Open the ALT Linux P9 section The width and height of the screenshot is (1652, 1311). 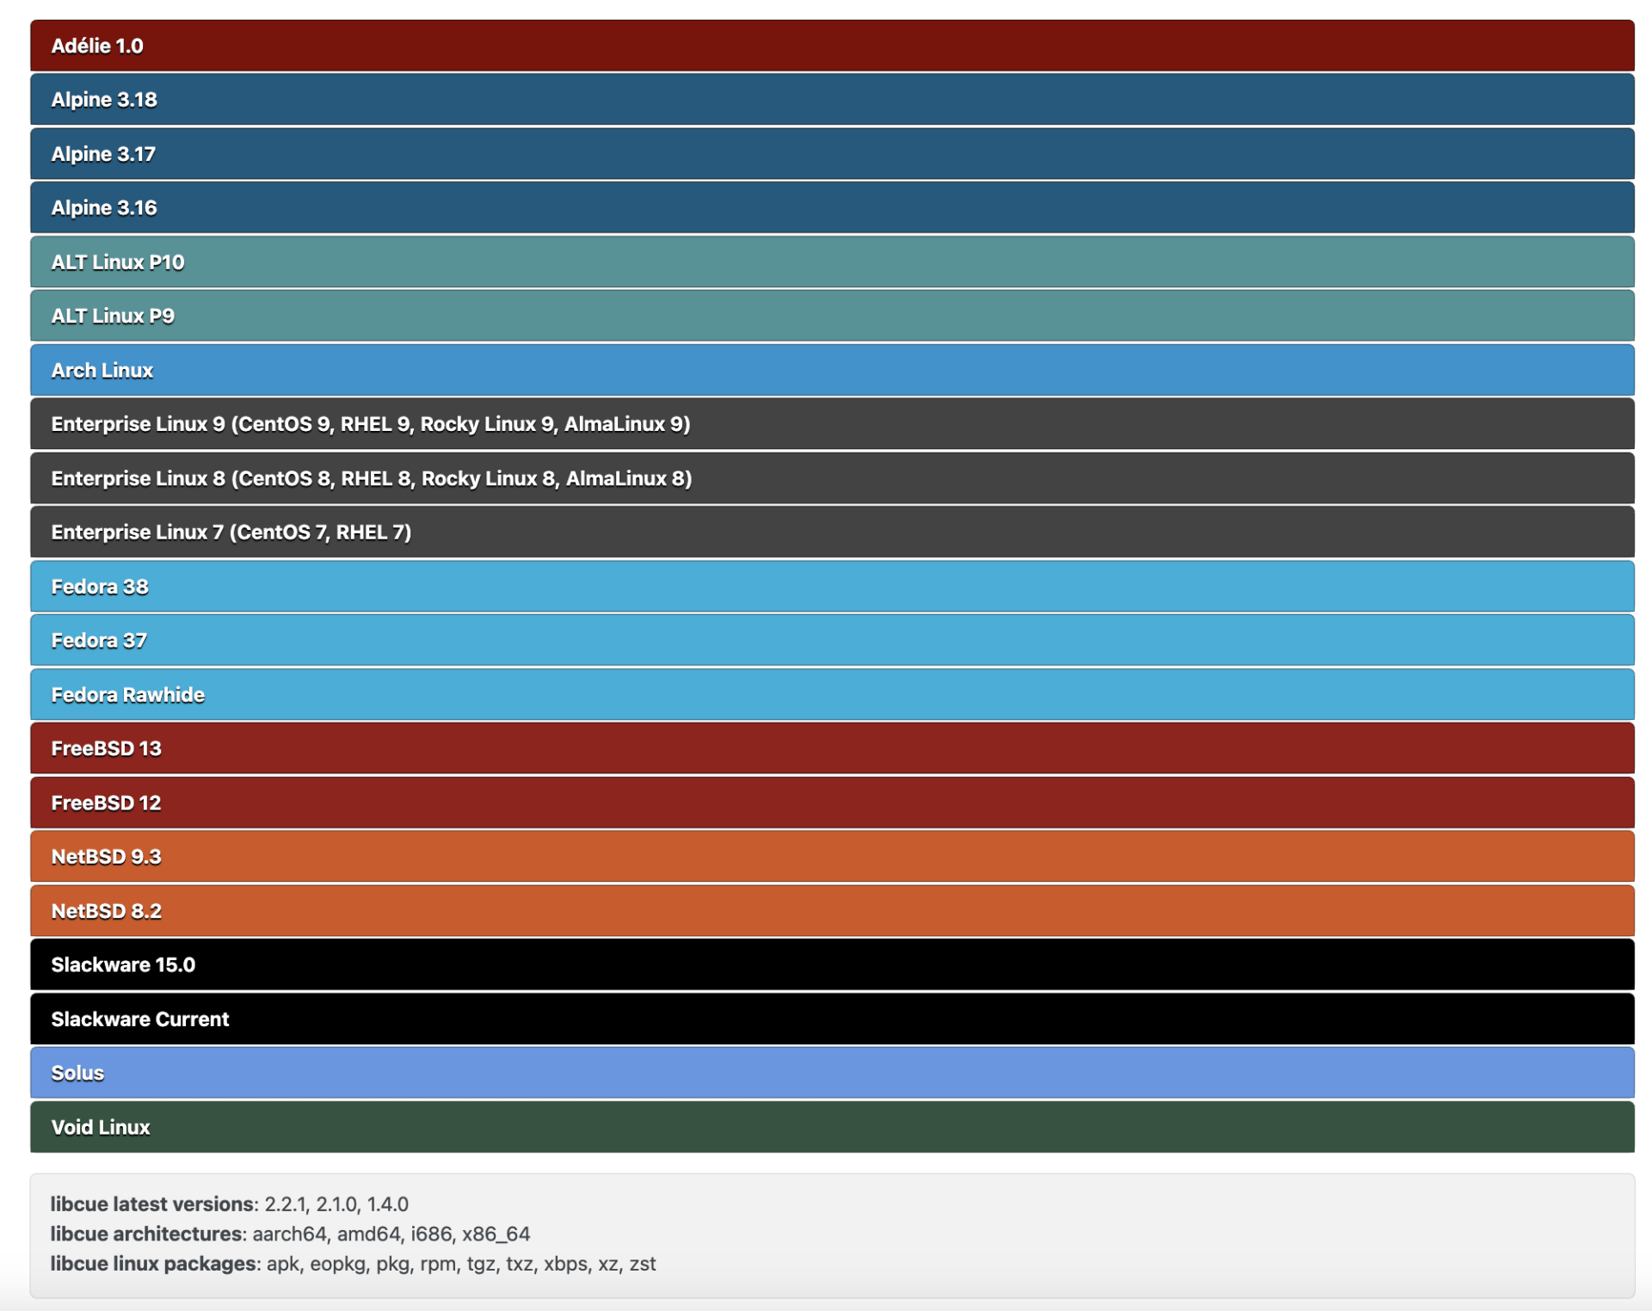click(x=832, y=316)
